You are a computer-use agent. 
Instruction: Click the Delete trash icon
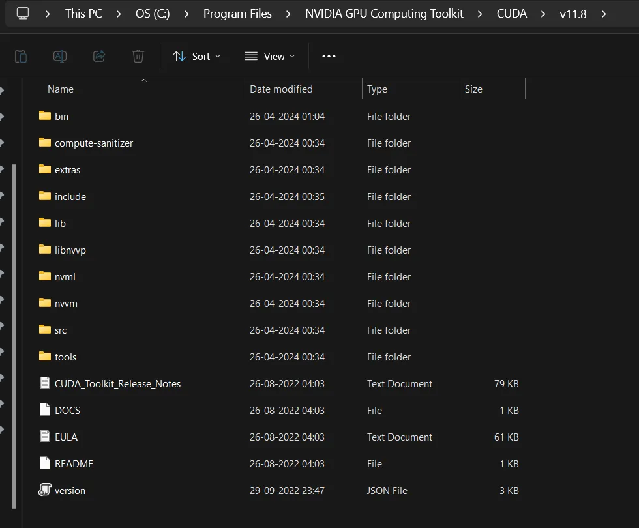(138, 56)
